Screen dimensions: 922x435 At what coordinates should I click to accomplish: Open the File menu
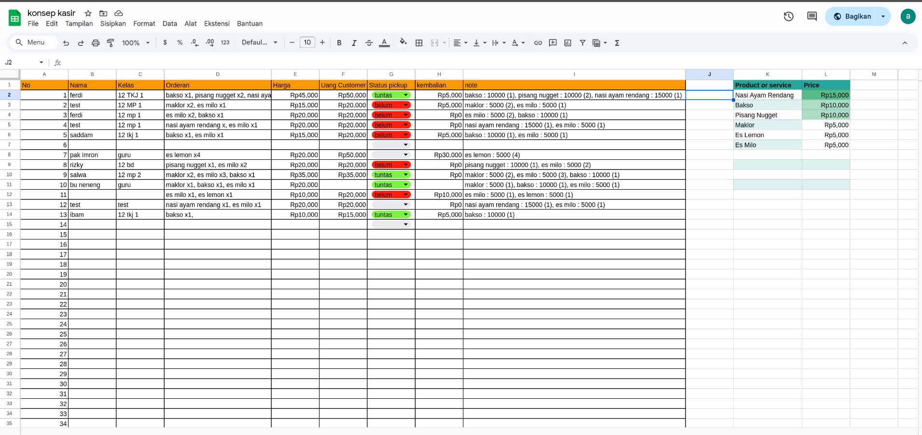[33, 24]
